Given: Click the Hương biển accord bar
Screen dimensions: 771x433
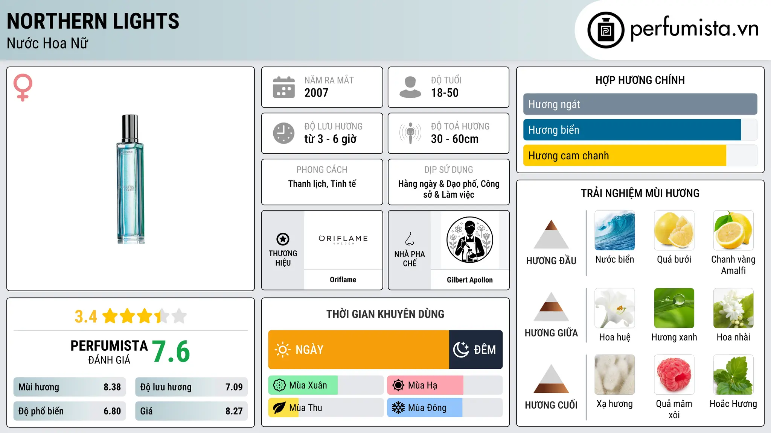Looking at the screenshot, I should pyautogui.click(x=640, y=130).
